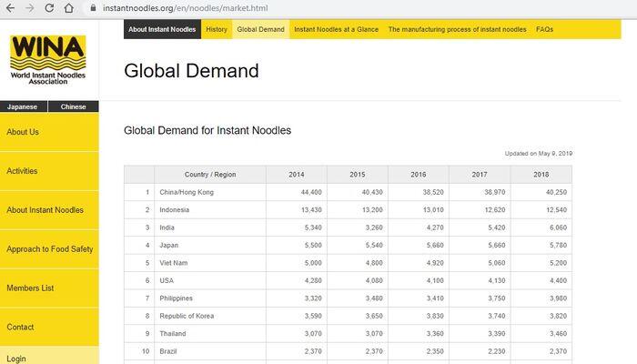Click the China/Hong Kong row label

[x=187, y=192]
